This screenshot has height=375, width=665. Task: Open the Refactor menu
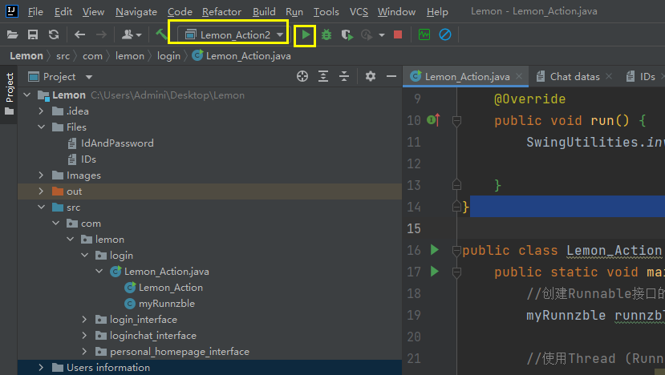click(x=221, y=12)
